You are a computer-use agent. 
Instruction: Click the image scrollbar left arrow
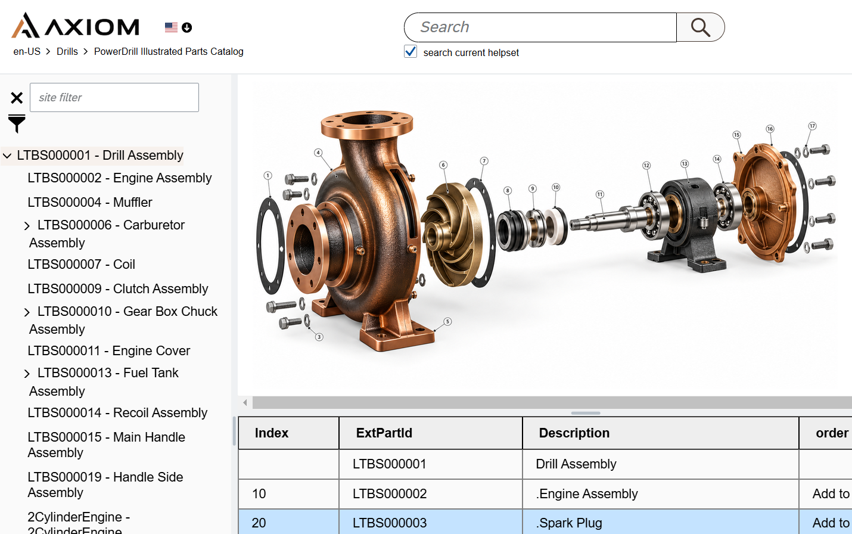pyautogui.click(x=245, y=403)
